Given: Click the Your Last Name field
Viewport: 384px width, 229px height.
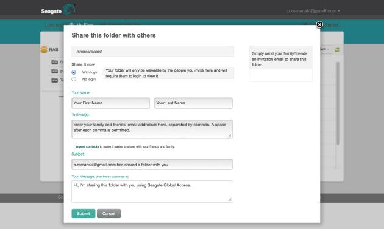Looking at the screenshot, I should 193,103.
